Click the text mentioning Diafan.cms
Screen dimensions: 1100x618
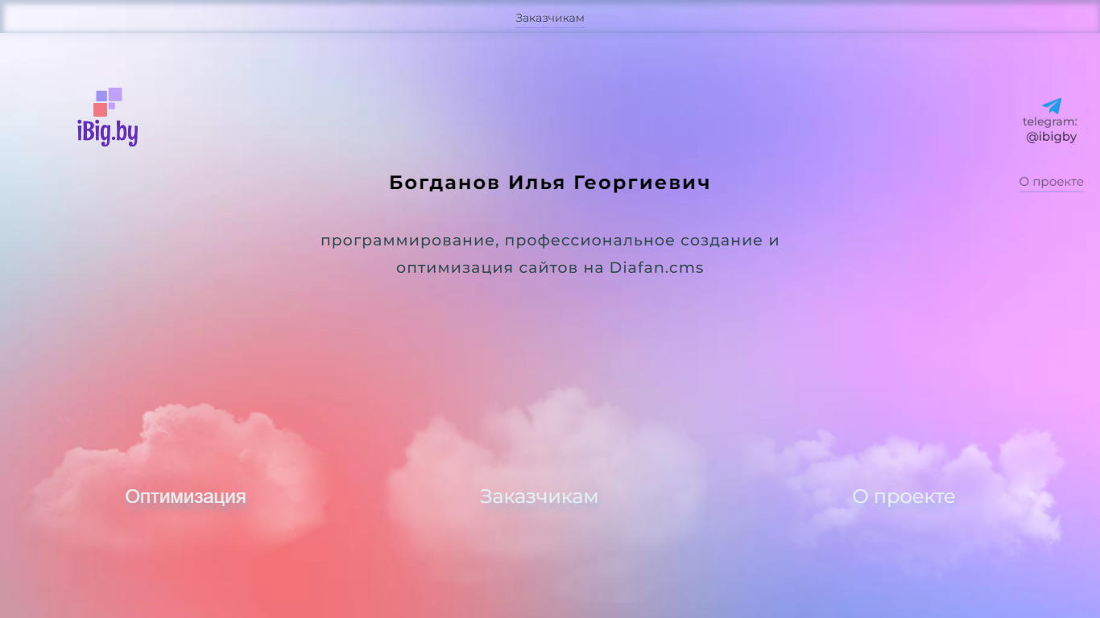coord(550,254)
